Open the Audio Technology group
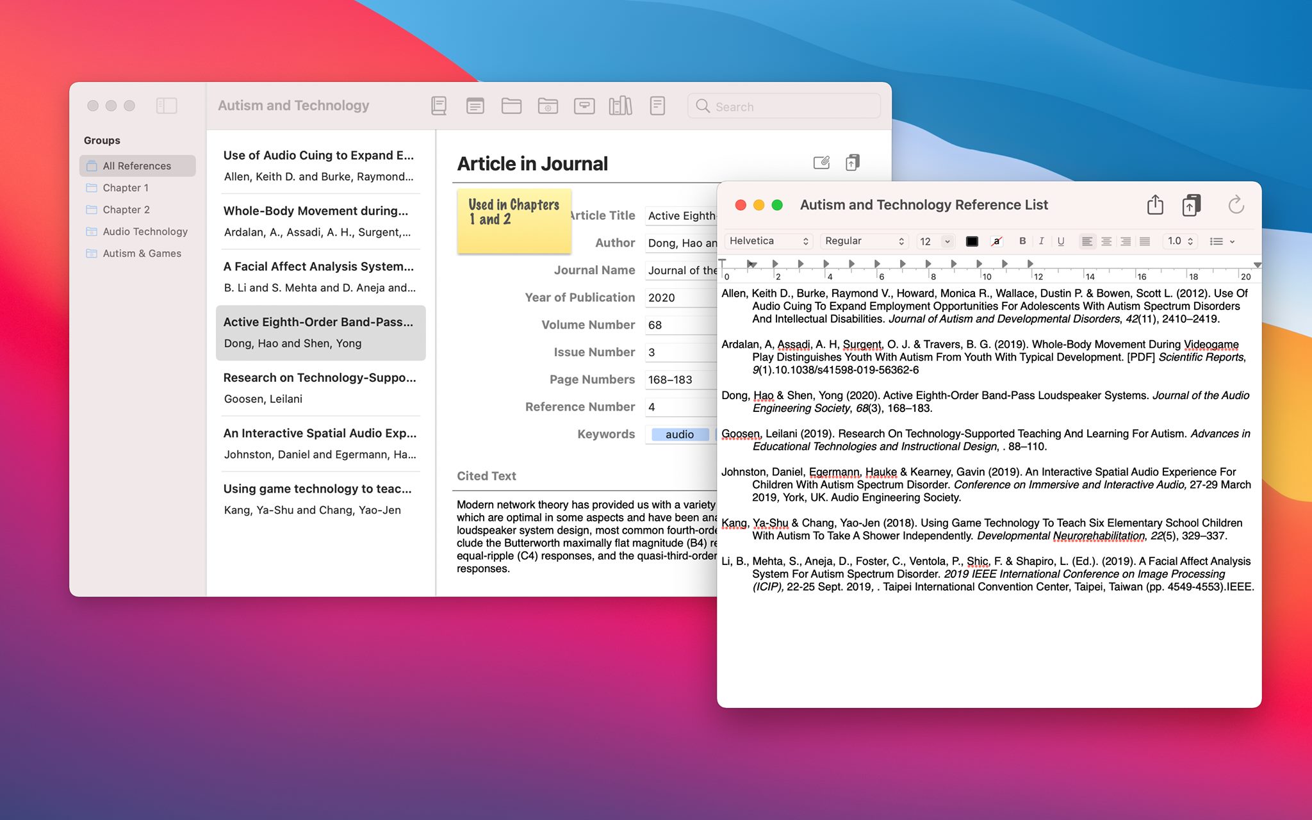1312x820 pixels. [x=145, y=231]
